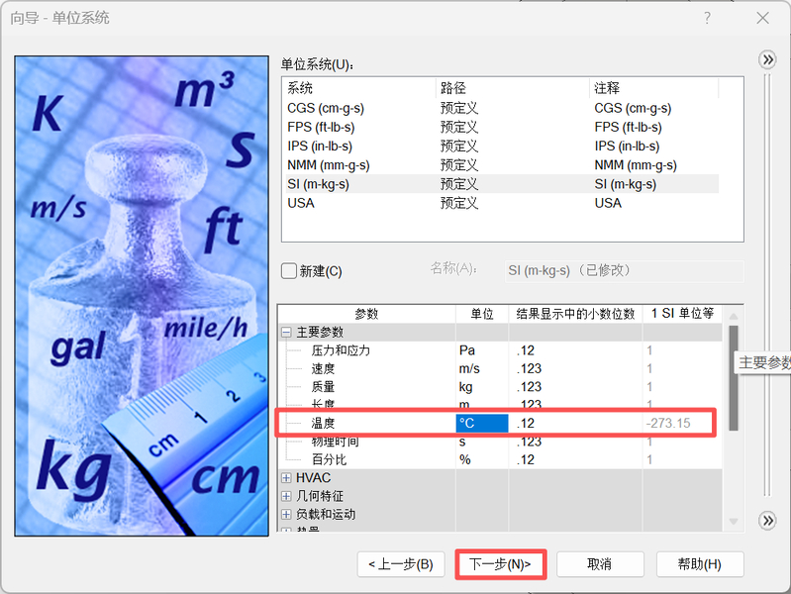Click the 名称(A) name input field

coord(624,271)
